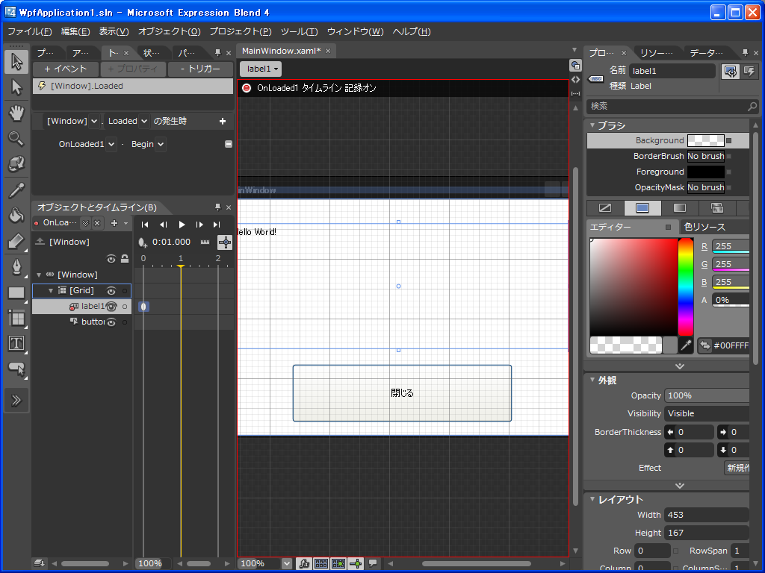Open the プロジェクト(P) menu
765x573 pixels.
pyautogui.click(x=241, y=31)
